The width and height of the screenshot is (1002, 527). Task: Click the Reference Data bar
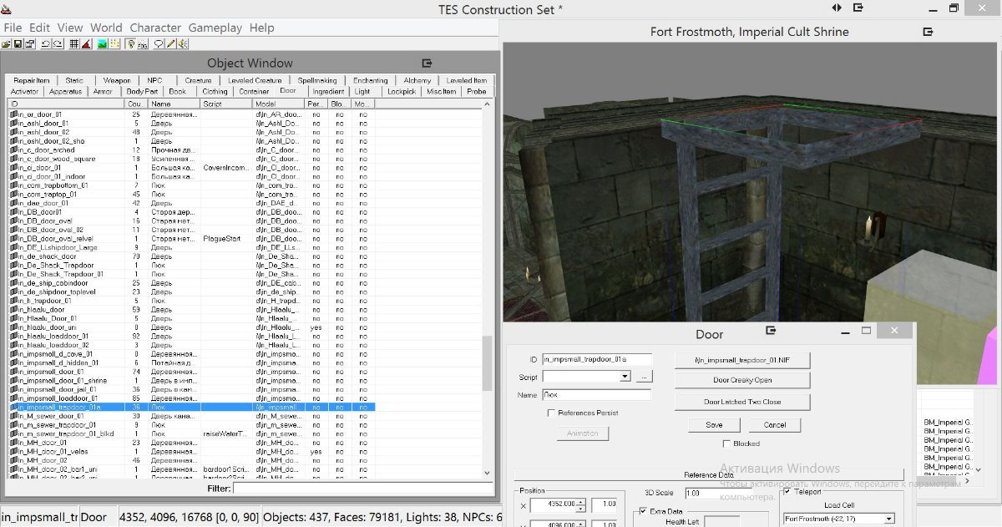click(709, 475)
